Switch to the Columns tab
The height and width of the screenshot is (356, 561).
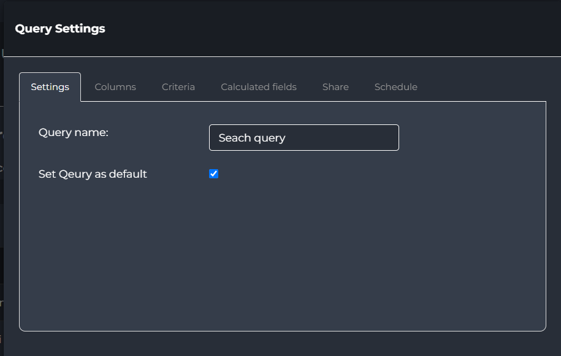click(115, 87)
